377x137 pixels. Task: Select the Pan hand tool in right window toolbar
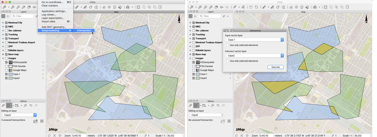pos(216,7)
